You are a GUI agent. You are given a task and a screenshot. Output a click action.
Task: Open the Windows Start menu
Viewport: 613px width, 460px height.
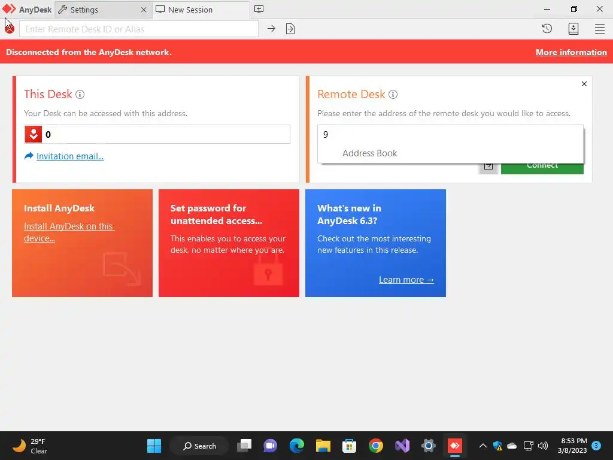pos(154,446)
